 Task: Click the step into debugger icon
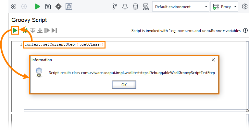33,30
